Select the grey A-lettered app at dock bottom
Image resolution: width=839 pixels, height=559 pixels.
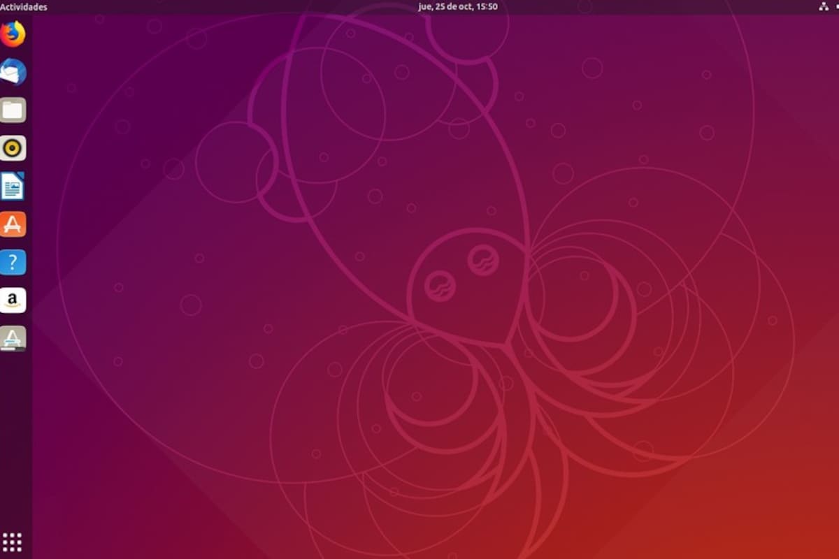(14, 337)
